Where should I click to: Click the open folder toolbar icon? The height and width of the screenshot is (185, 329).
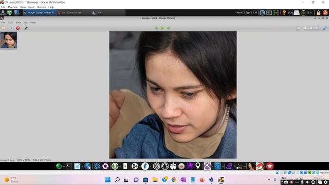[4, 28]
